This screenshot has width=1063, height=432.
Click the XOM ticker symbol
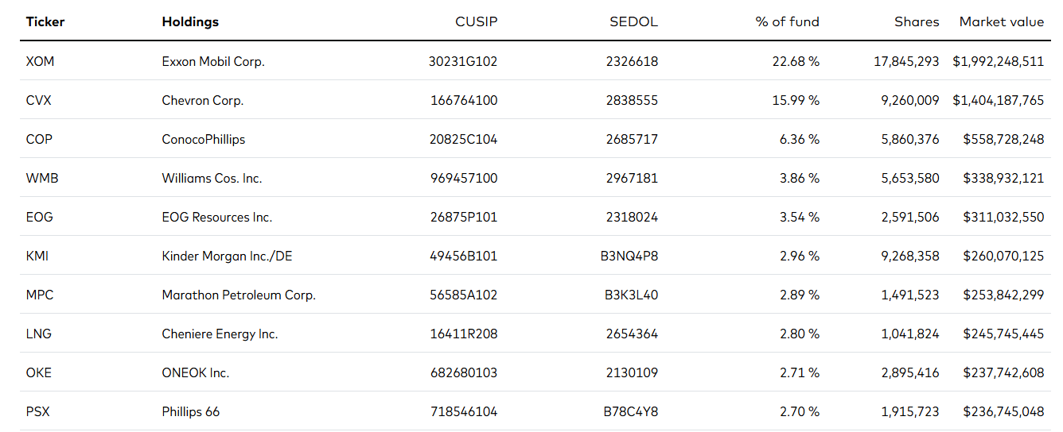point(40,61)
